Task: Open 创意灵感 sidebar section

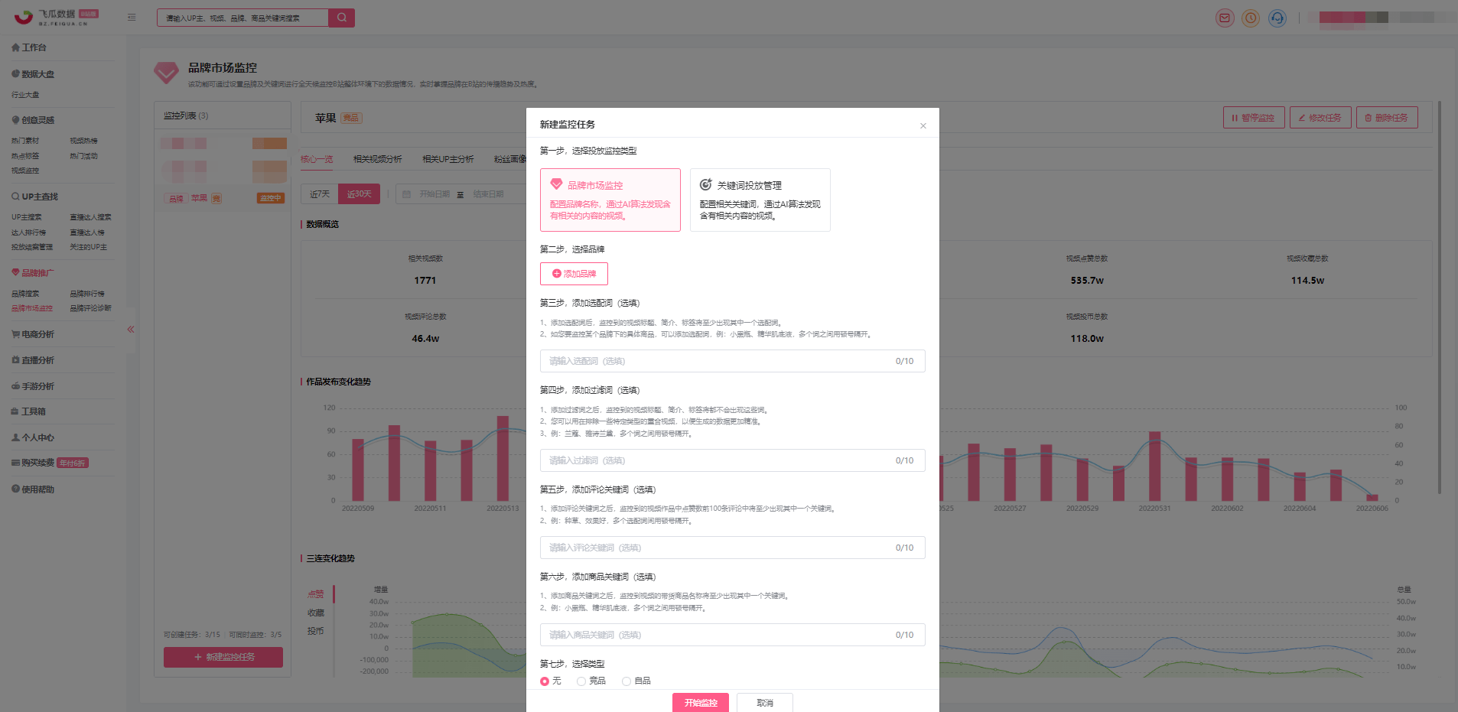Action: pos(33,120)
